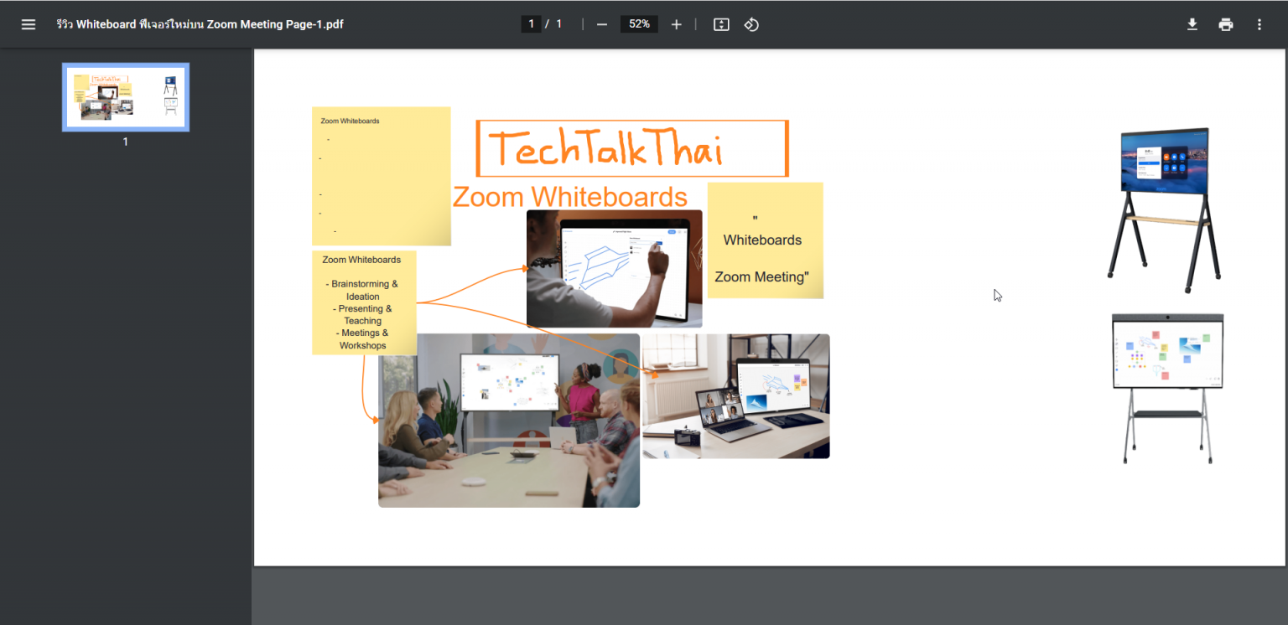Click the whiteboard display on black stand
1288x625 pixels.
(1165, 208)
